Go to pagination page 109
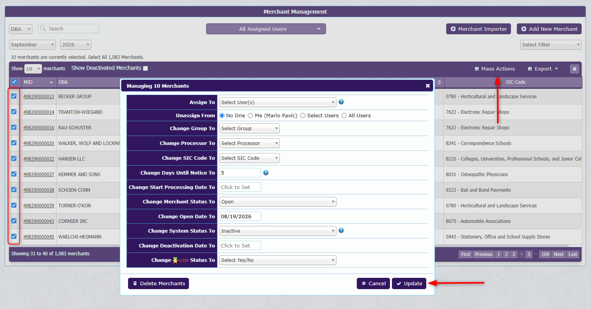The image size is (591, 309). click(545, 254)
